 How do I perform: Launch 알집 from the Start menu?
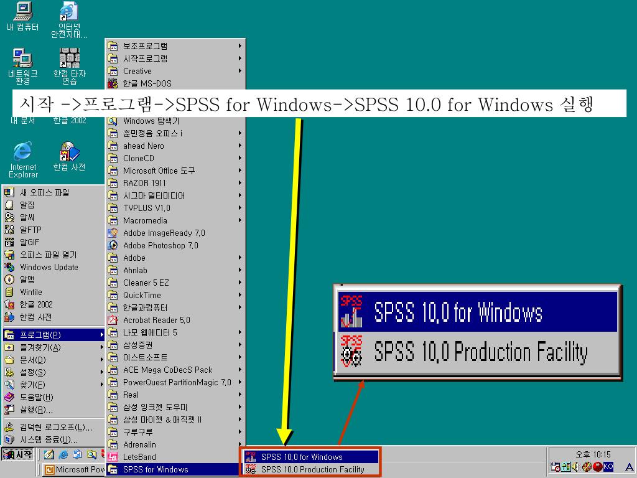click(53, 205)
